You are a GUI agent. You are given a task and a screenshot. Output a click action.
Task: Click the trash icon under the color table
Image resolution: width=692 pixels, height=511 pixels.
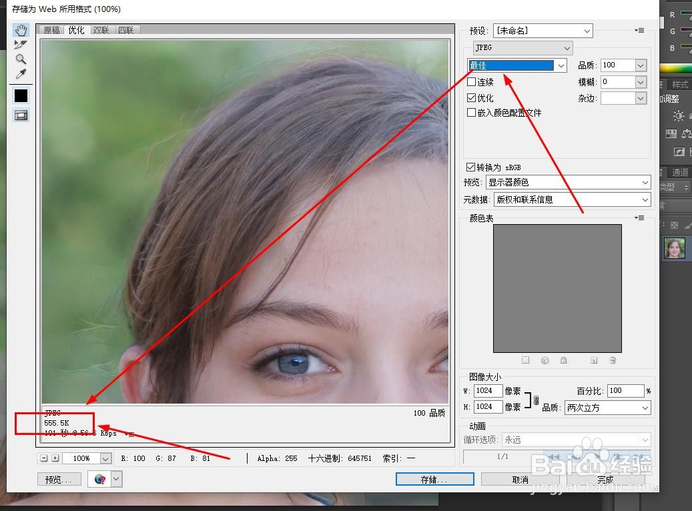point(613,360)
